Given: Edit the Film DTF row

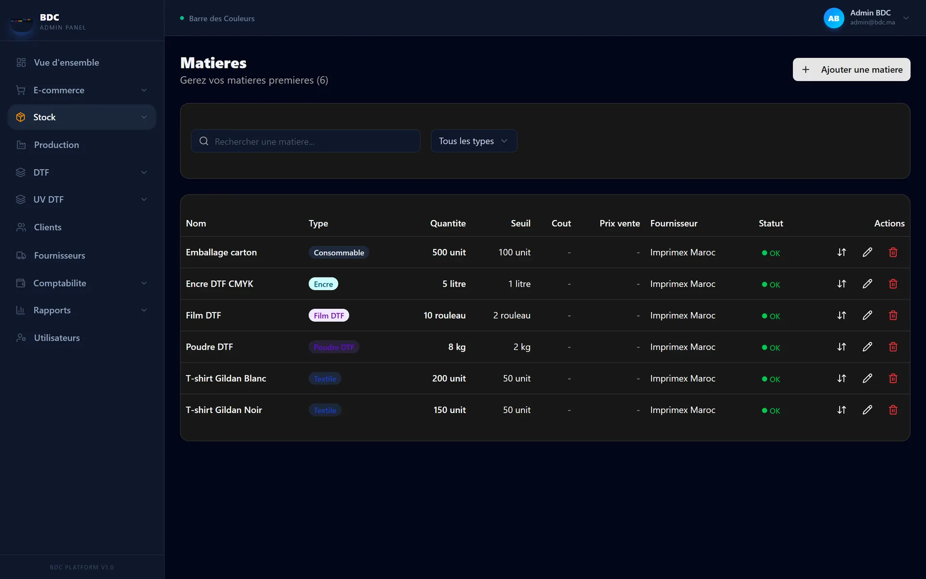Looking at the screenshot, I should (867, 315).
